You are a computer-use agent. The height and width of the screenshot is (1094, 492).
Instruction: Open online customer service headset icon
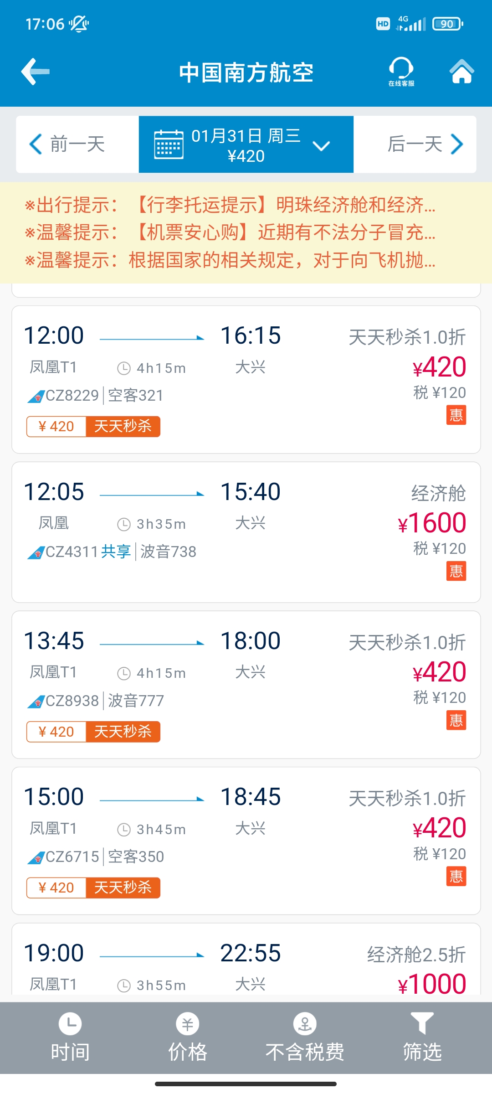point(401,72)
